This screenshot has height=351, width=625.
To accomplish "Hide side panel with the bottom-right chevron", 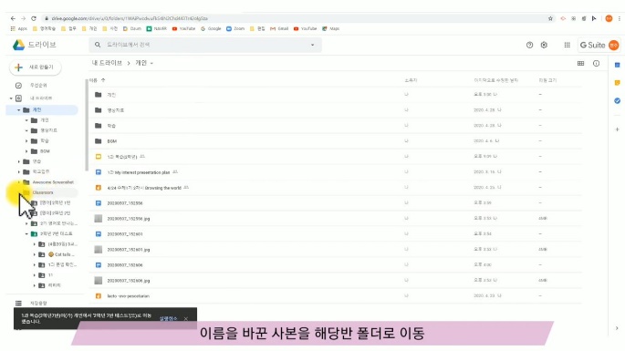I will click(617, 328).
